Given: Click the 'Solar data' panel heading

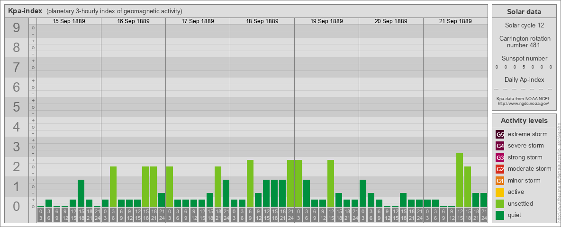Looking at the screenshot, I should [x=524, y=11].
